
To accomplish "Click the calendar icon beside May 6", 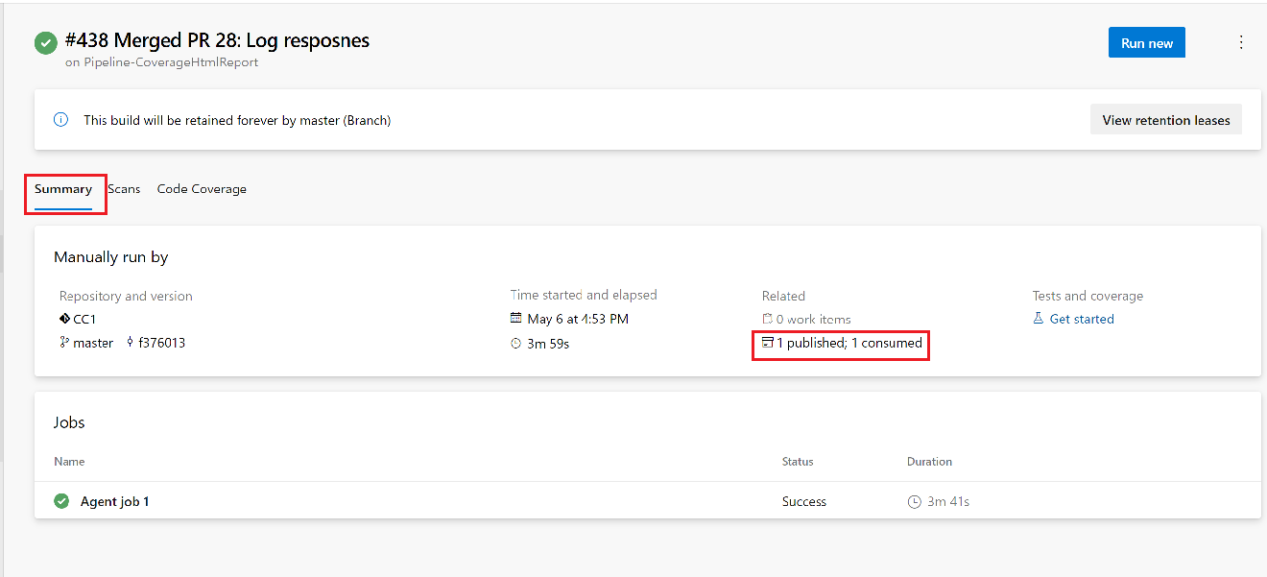I will (516, 319).
